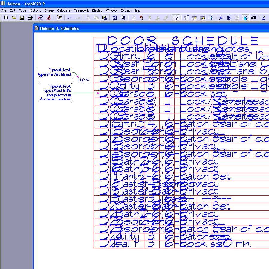Screen dimensions: 269x269
Task: Open the Teamwork menu
Action: (81, 10)
